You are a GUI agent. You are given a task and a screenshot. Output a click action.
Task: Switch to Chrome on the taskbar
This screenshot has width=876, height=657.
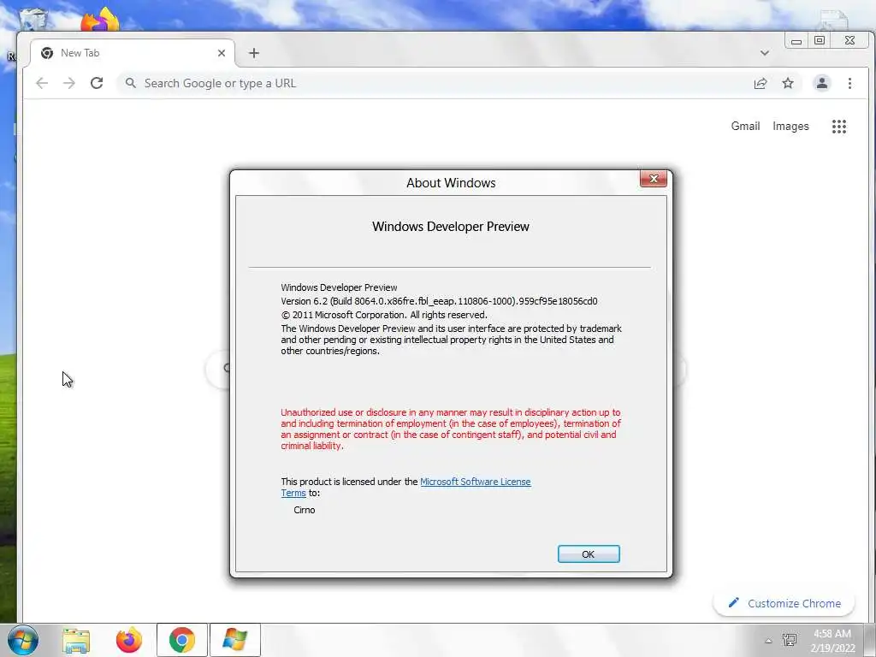click(182, 640)
